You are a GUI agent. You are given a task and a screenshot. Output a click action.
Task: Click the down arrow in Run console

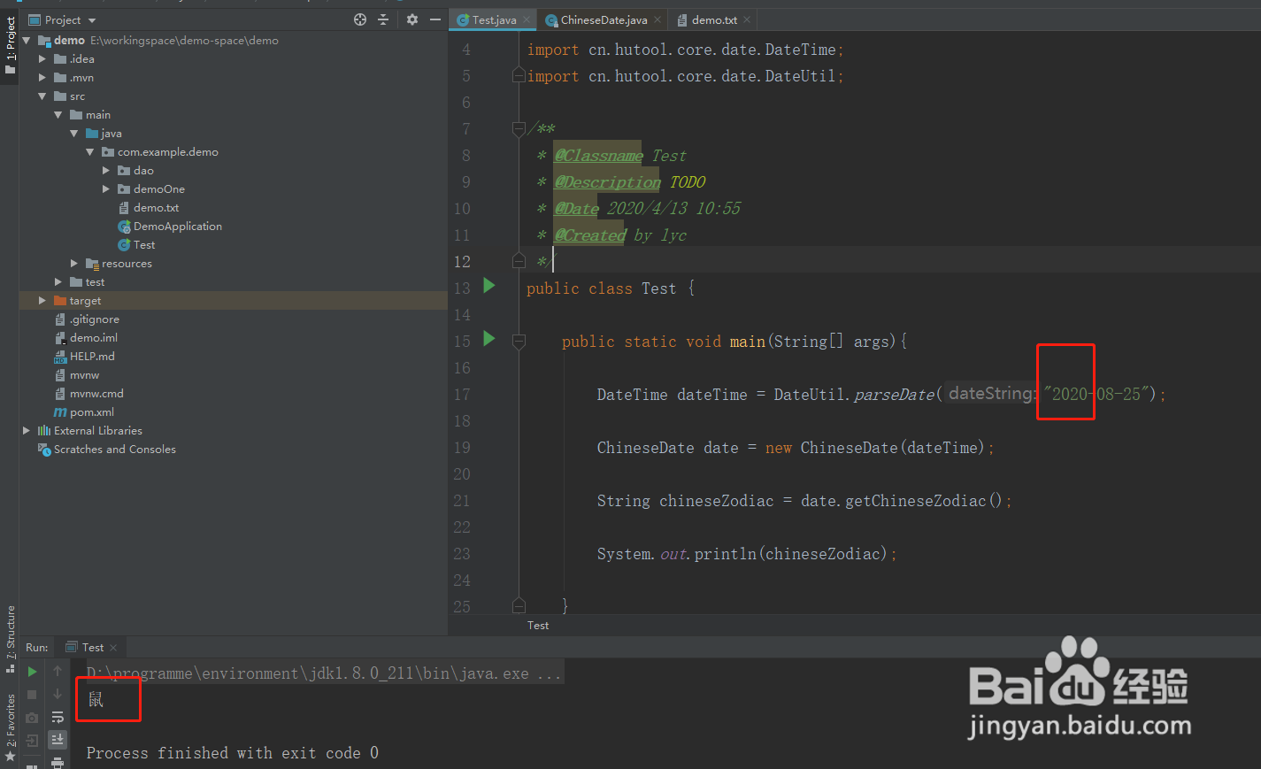point(58,695)
